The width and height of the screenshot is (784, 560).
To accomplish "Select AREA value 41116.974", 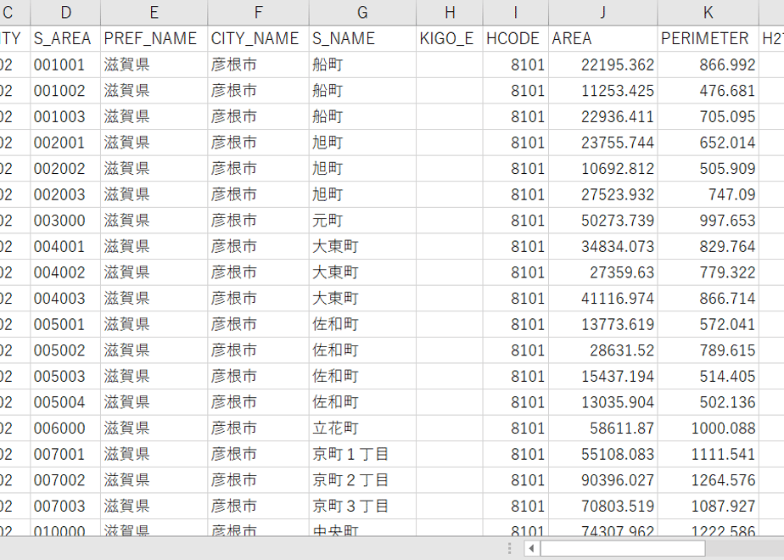I will tap(603, 299).
